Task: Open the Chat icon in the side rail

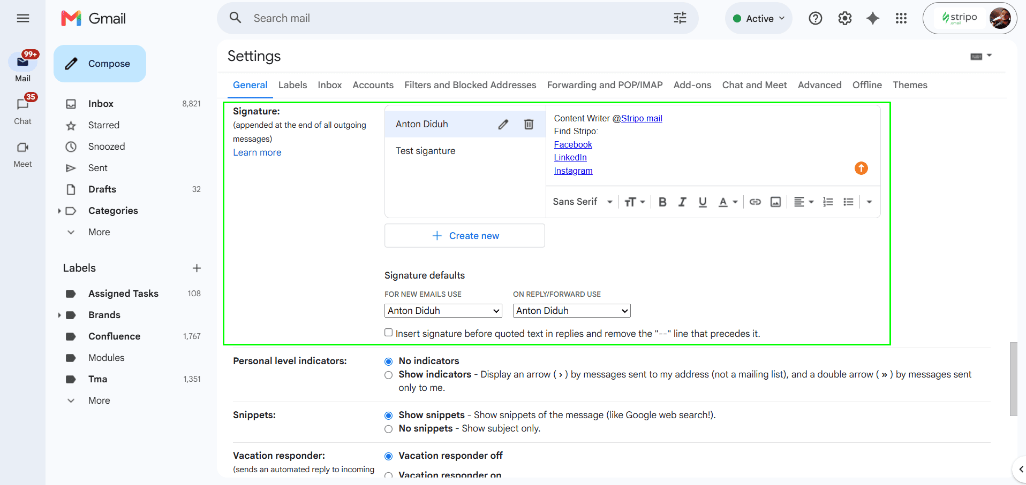Action: tap(22, 104)
